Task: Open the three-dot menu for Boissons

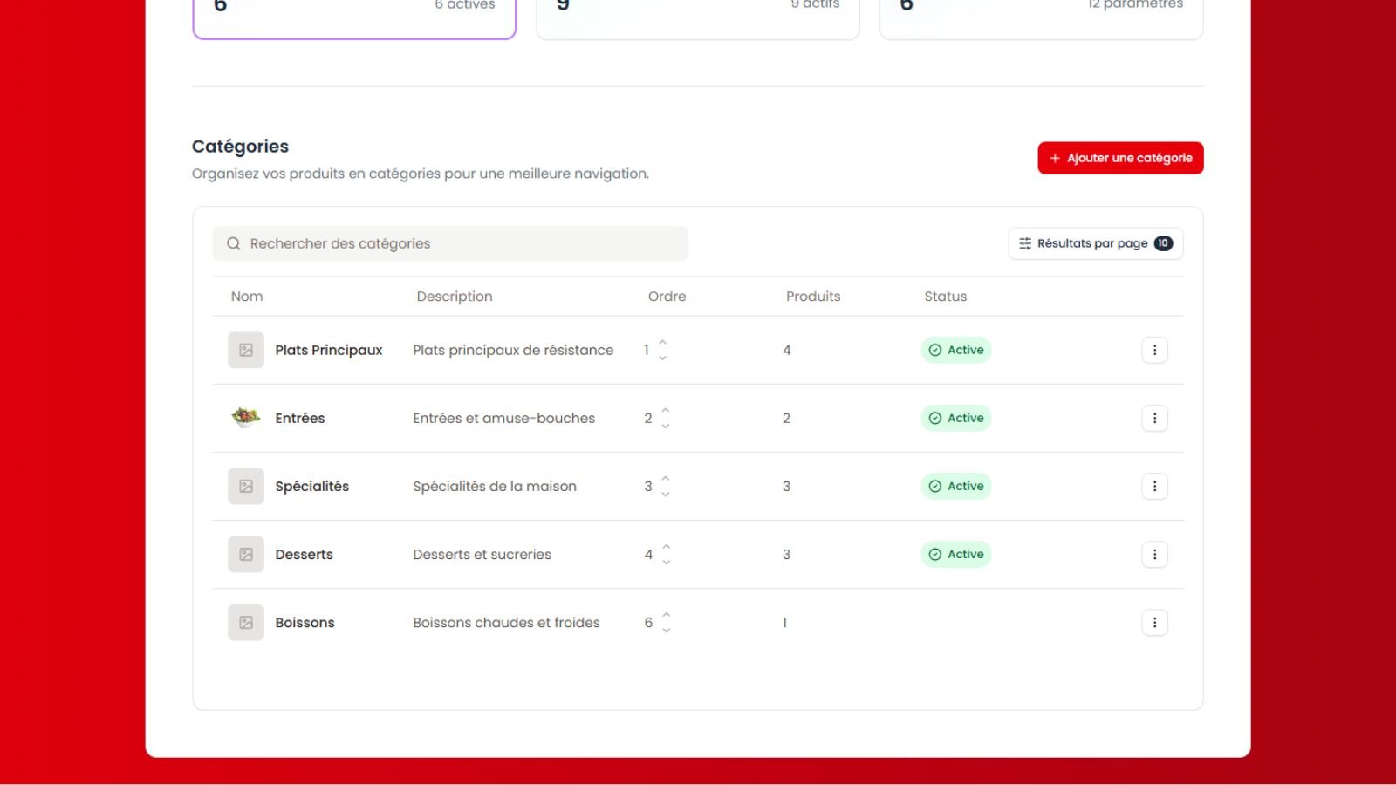Action: coord(1154,622)
